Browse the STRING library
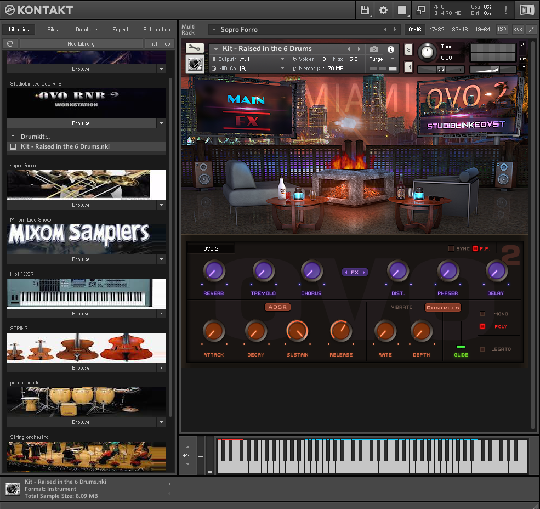Viewport: 540px width, 509px height. (x=81, y=367)
